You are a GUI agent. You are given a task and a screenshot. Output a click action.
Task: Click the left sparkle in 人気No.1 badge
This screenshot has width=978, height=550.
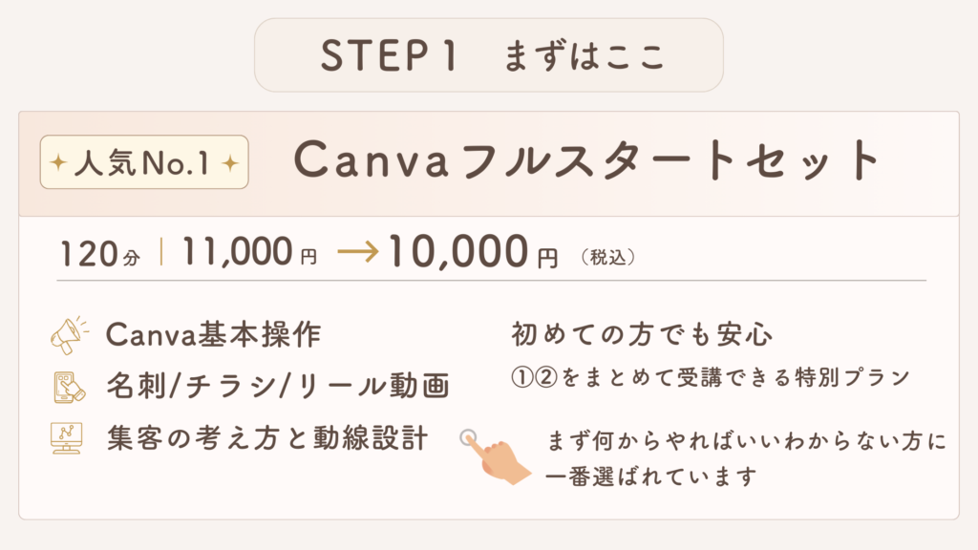[x=58, y=163]
